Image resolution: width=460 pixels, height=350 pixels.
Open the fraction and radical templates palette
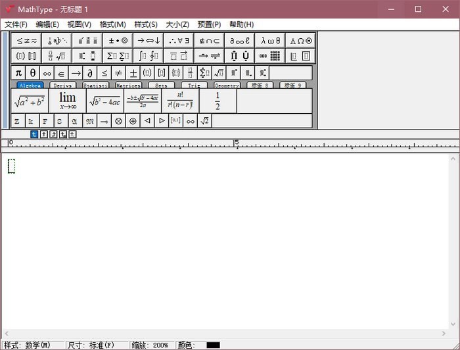click(57, 56)
